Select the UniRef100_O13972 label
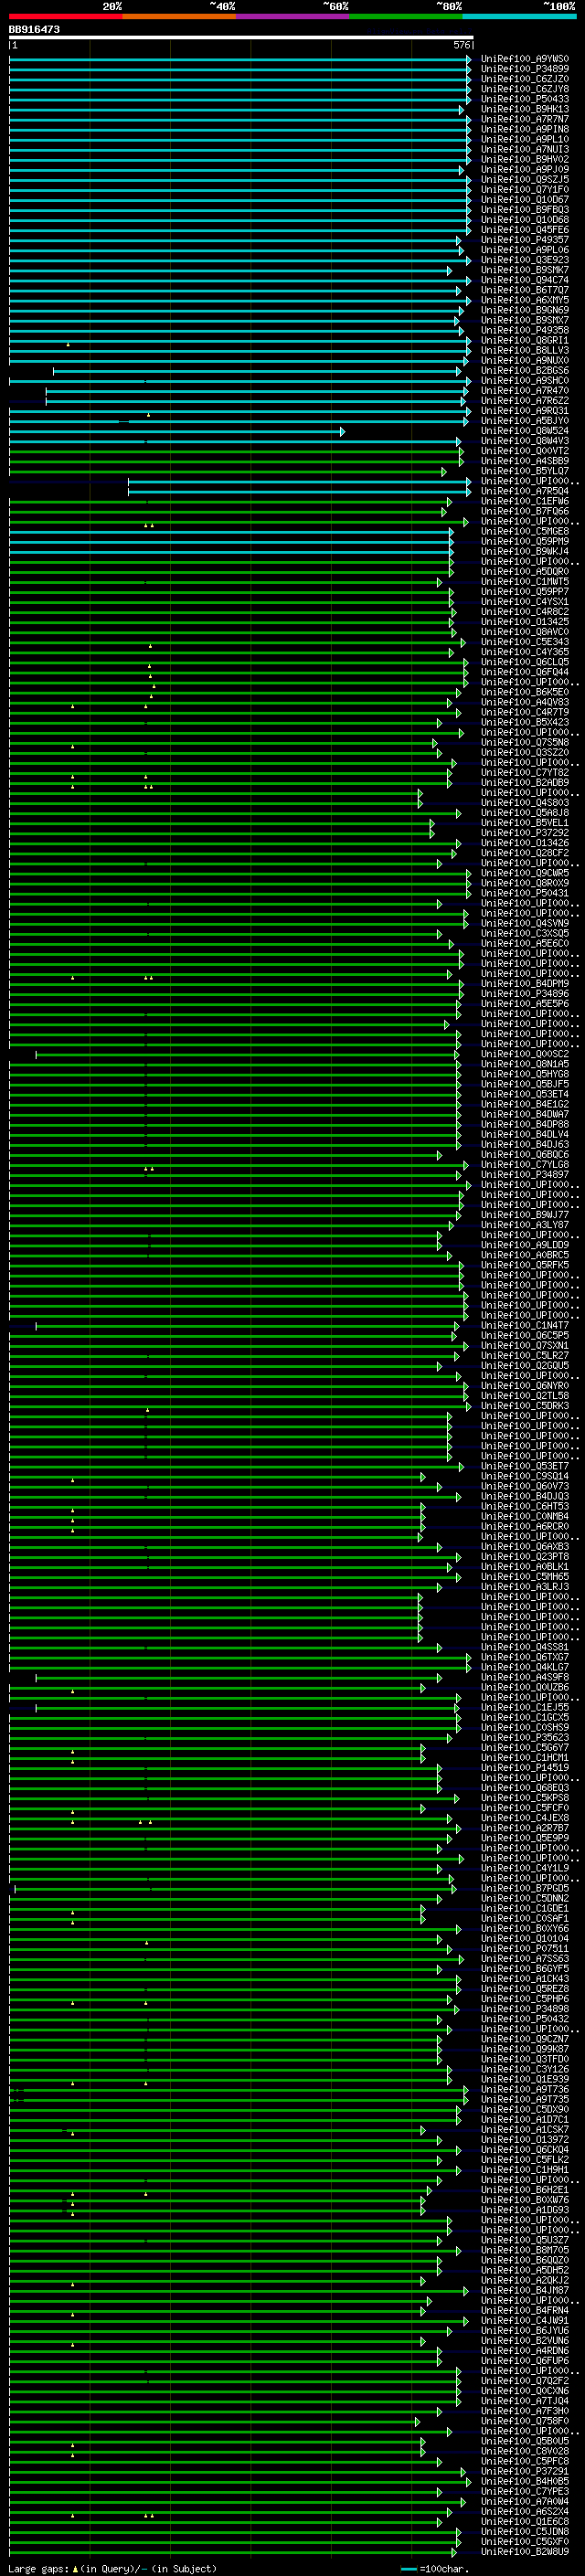Screen dimensions: 585x2576 (x=524, y=2140)
